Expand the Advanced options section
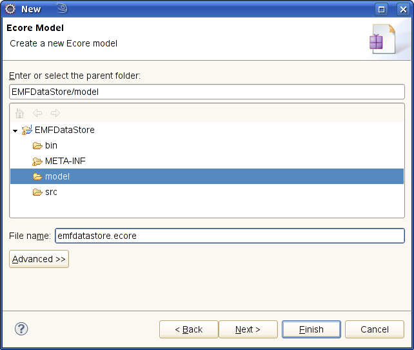 click(39, 259)
